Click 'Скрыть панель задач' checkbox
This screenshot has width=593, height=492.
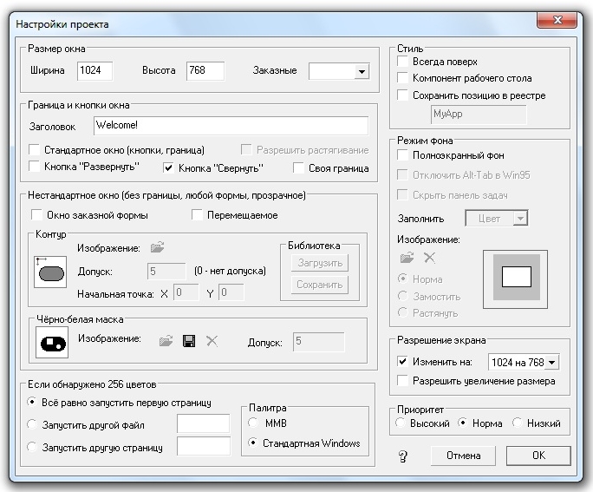tap(402, 195)
